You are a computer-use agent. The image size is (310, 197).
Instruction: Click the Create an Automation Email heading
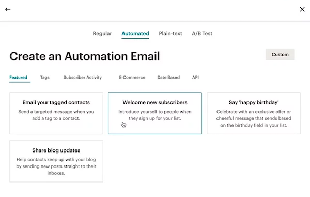[85, 56]
